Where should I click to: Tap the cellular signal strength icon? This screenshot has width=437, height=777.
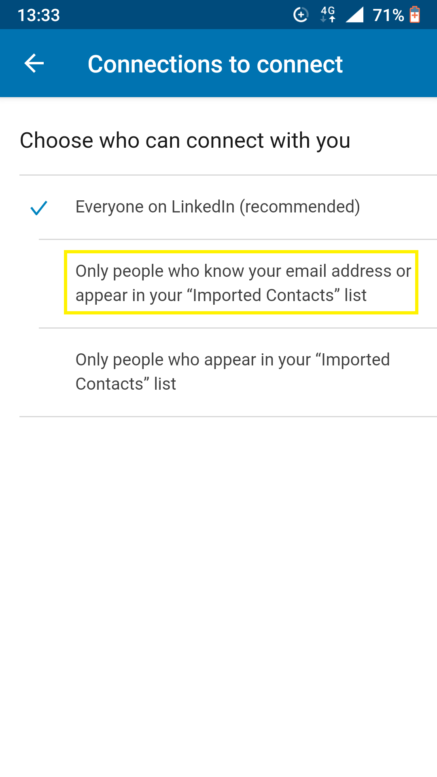(x=354, y=15)
